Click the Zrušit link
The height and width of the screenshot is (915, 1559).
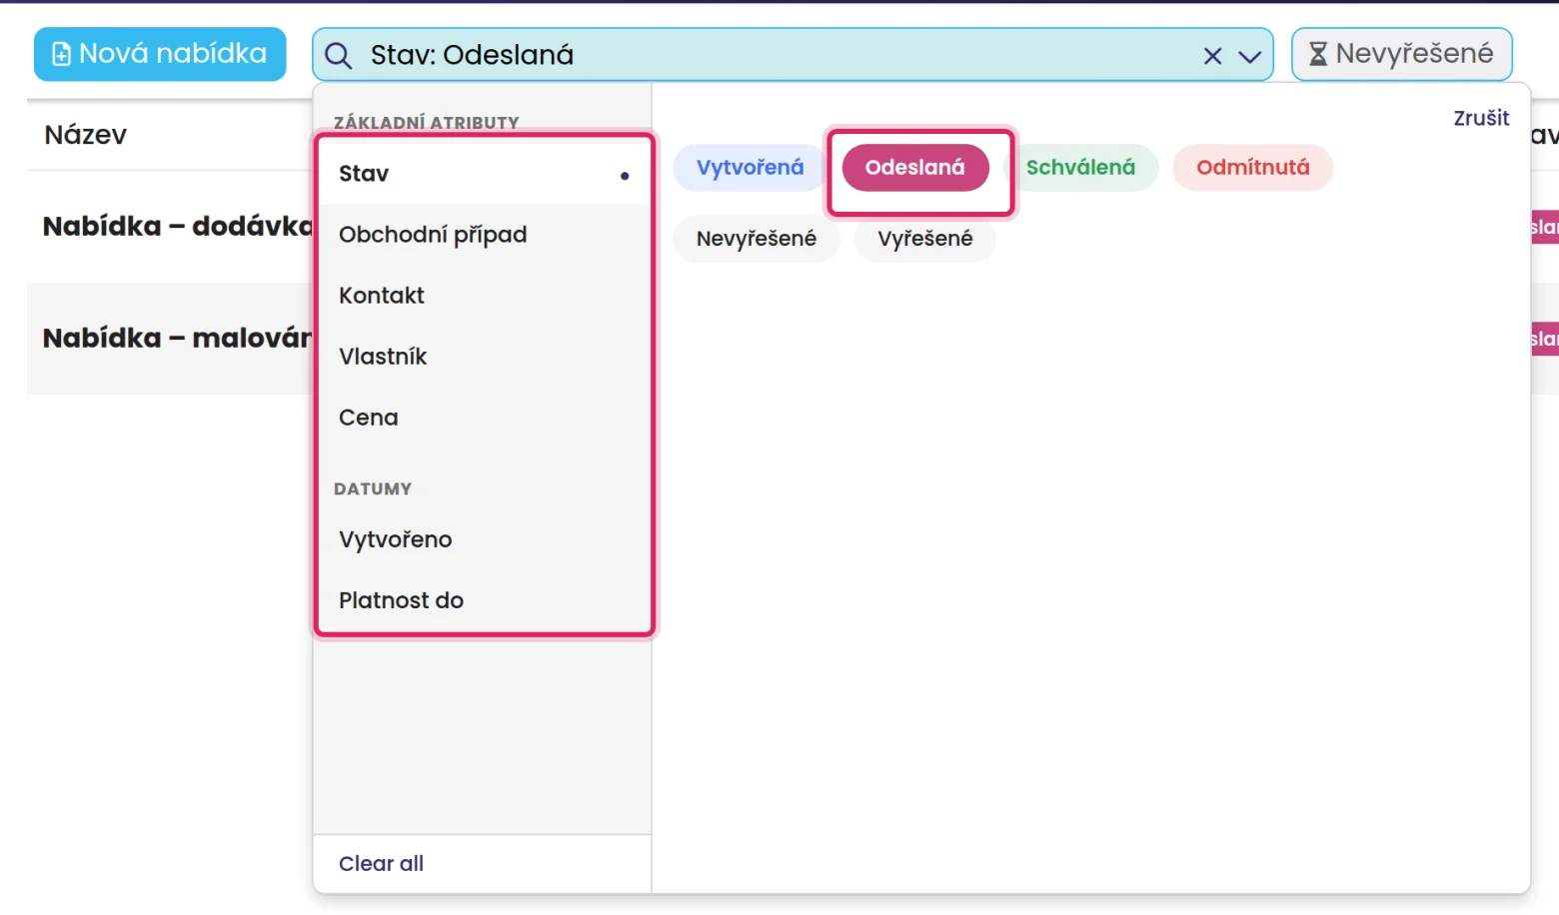click(1481, 118)
